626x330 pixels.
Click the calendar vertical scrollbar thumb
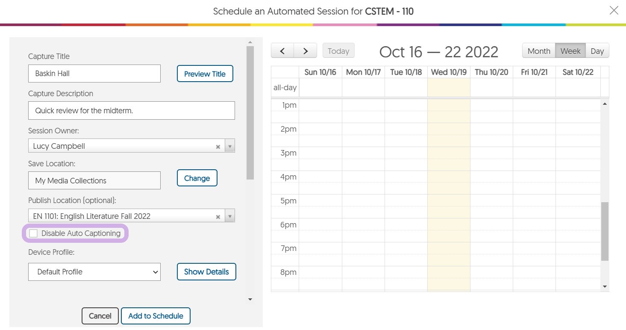[x=605, y=231]
